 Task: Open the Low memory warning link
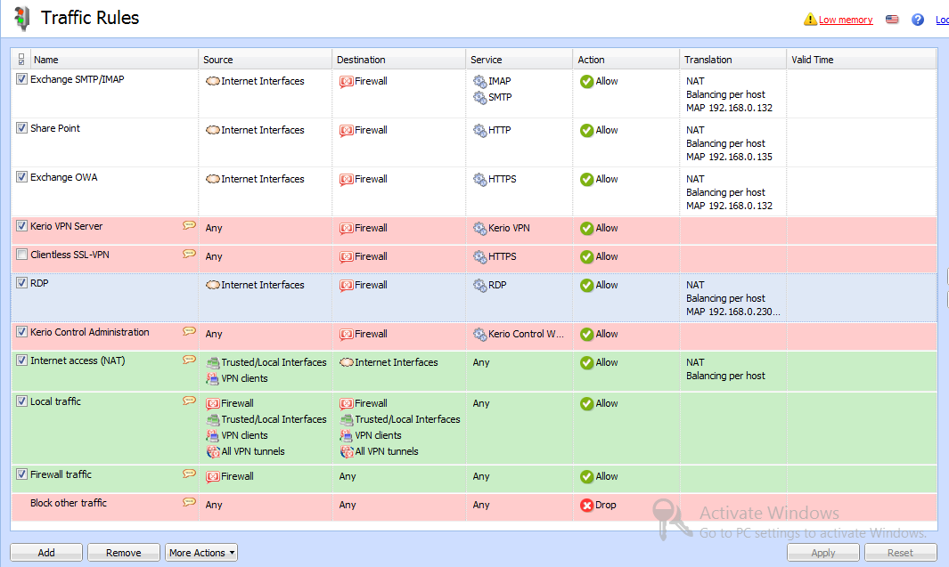tap(846, 20)
